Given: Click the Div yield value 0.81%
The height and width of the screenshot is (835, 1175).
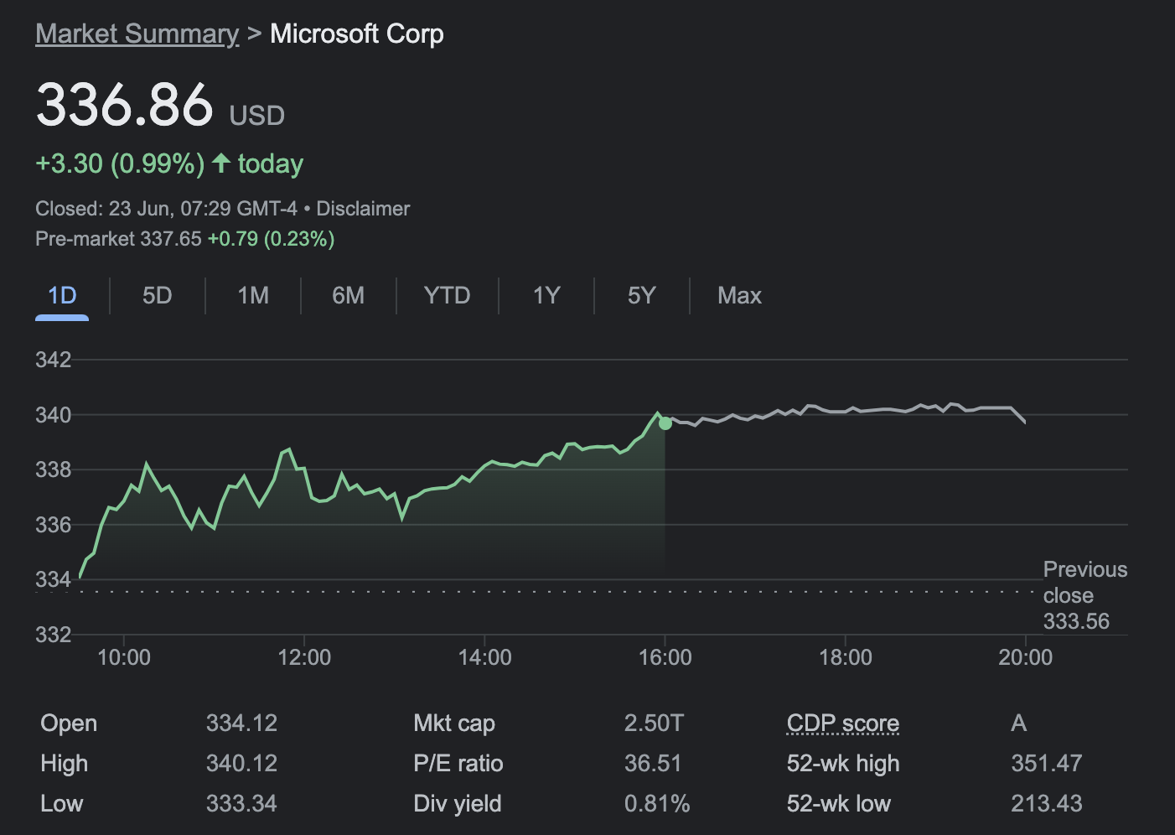Looking at the screenshot, I should tap(657, 803).
